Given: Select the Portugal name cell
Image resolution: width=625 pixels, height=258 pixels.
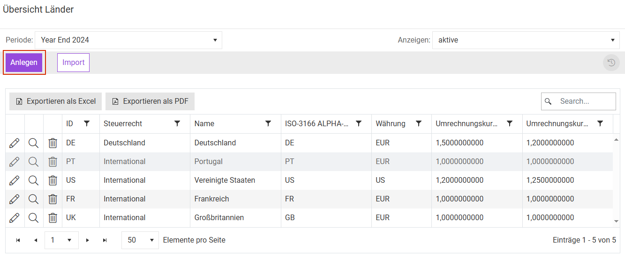Looking at the screenshot, I should coord(236,162).
